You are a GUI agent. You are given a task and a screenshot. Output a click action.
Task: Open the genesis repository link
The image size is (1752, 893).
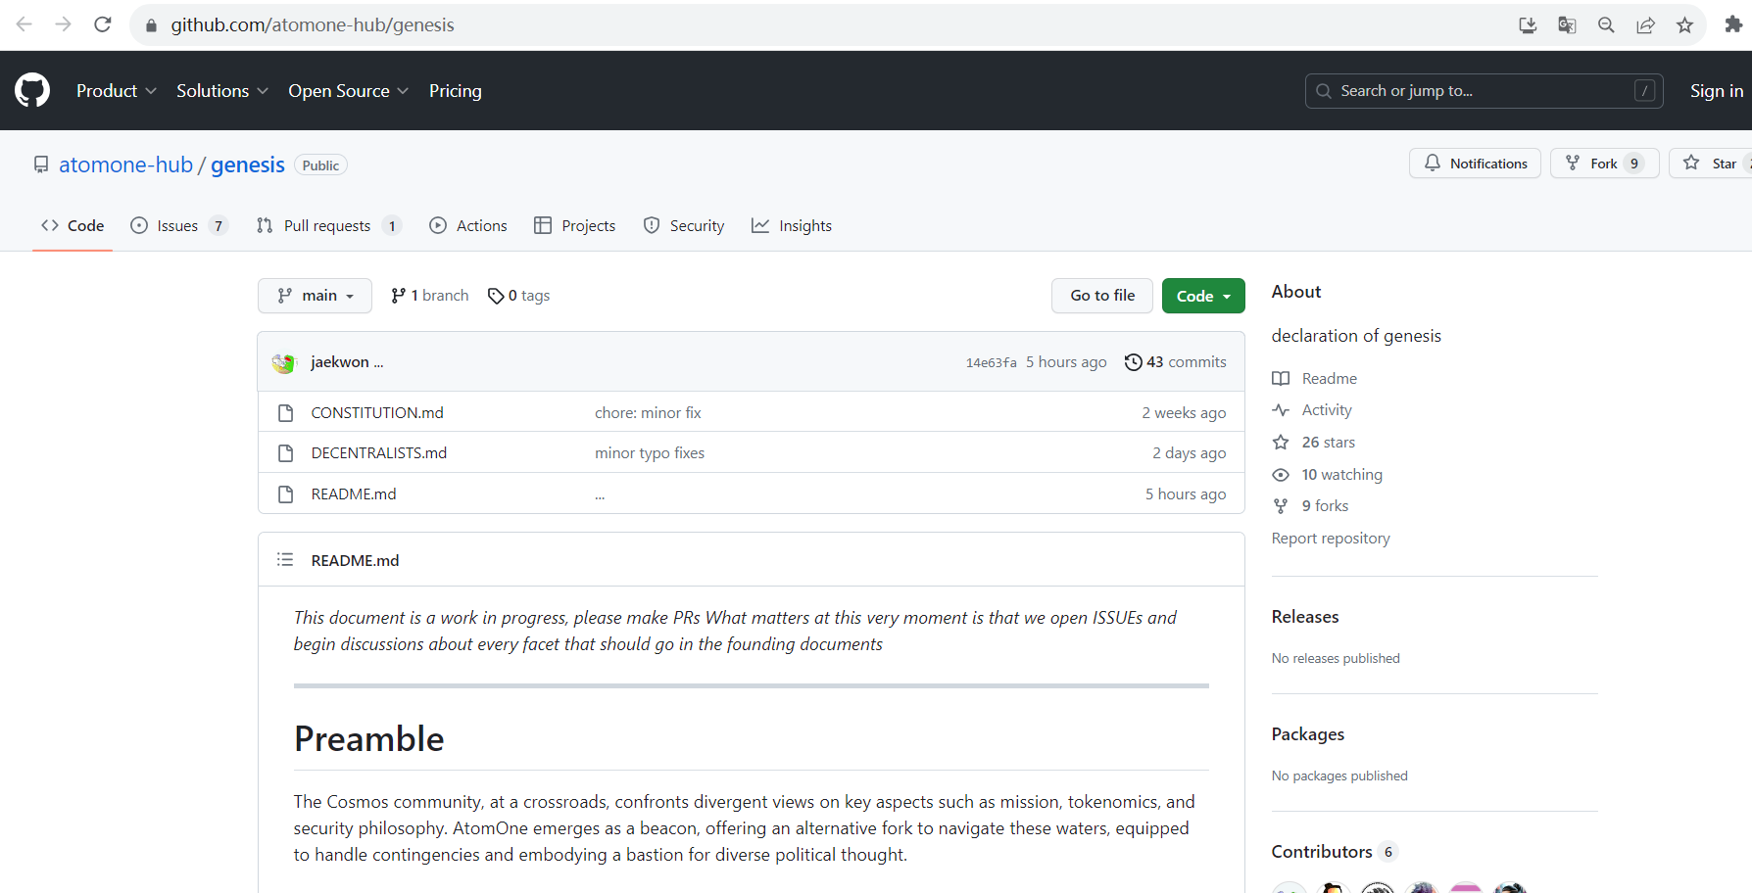pos(248,164)
